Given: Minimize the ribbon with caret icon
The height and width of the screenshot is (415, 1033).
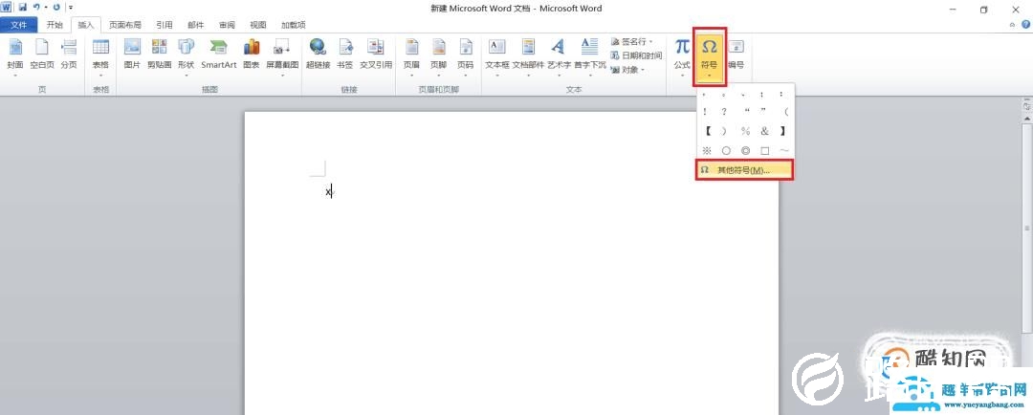Looking at the screenshot, I should (x=1012, y=24).
